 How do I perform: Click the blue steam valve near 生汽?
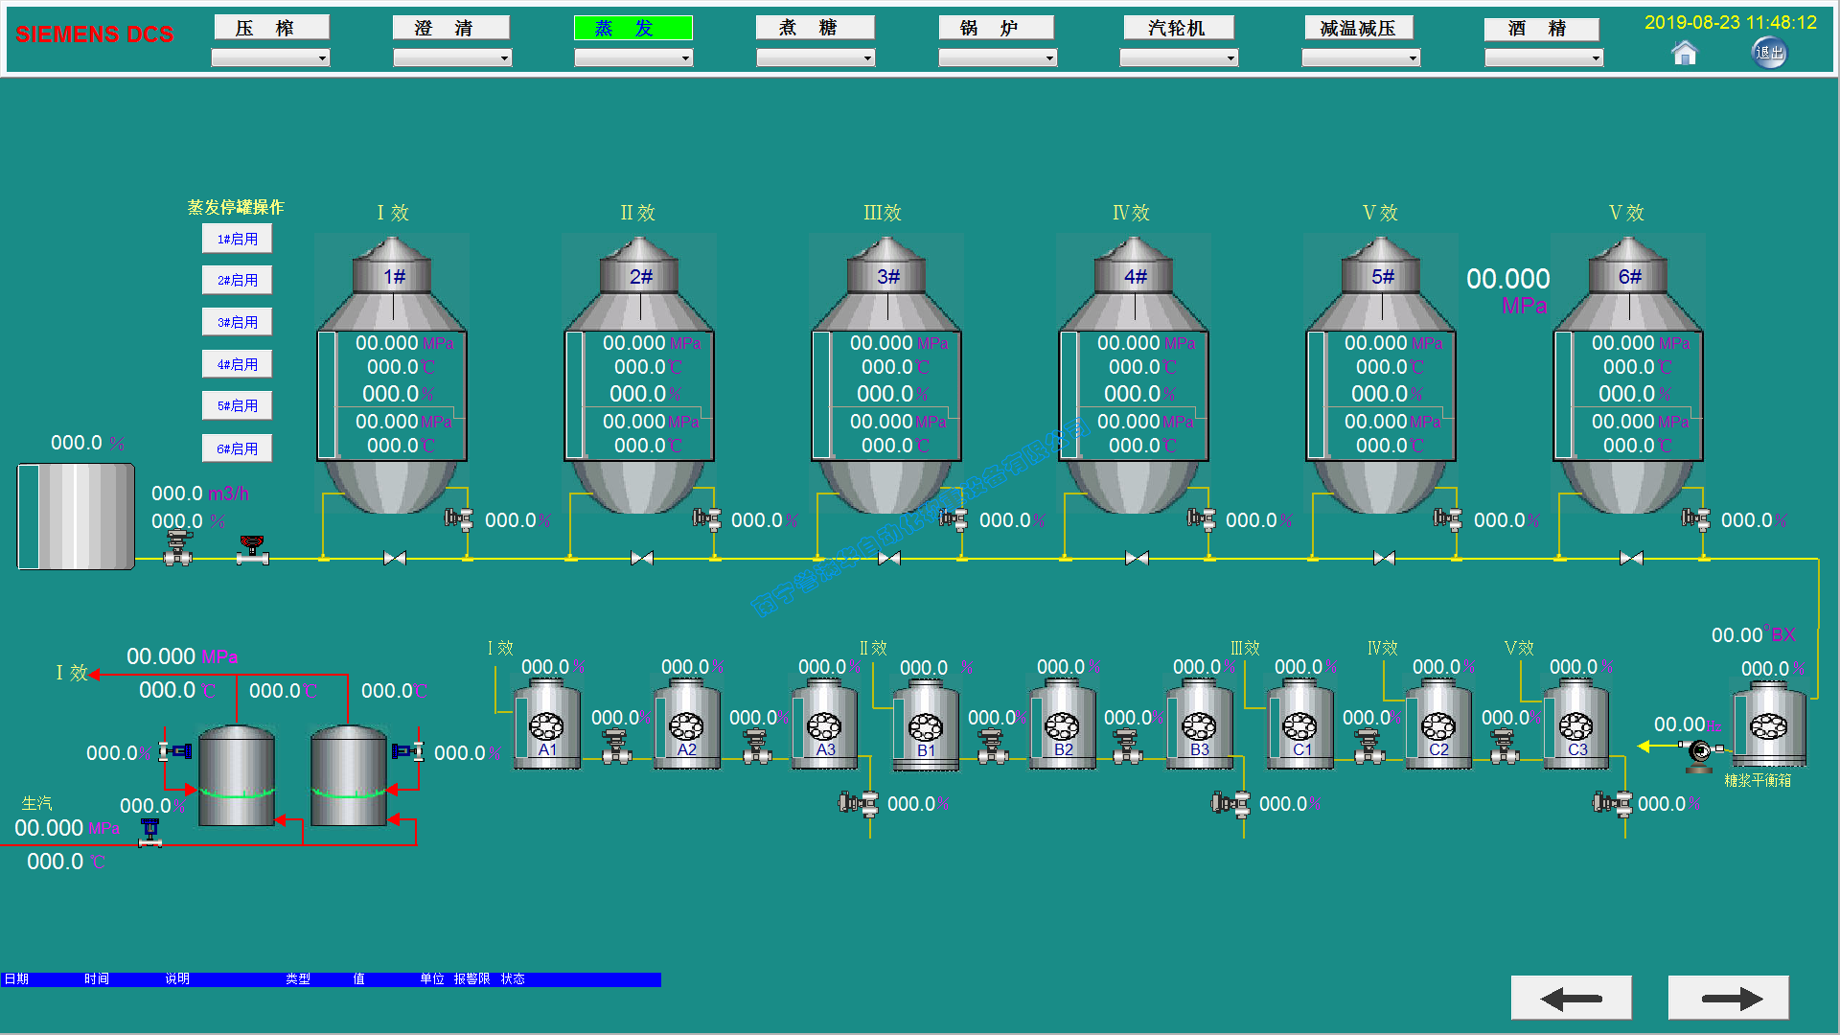(150, 832)
